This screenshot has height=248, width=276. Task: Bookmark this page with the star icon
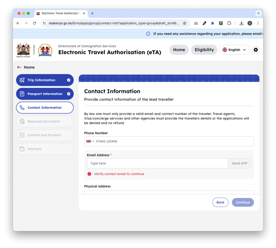click(185, 23)
